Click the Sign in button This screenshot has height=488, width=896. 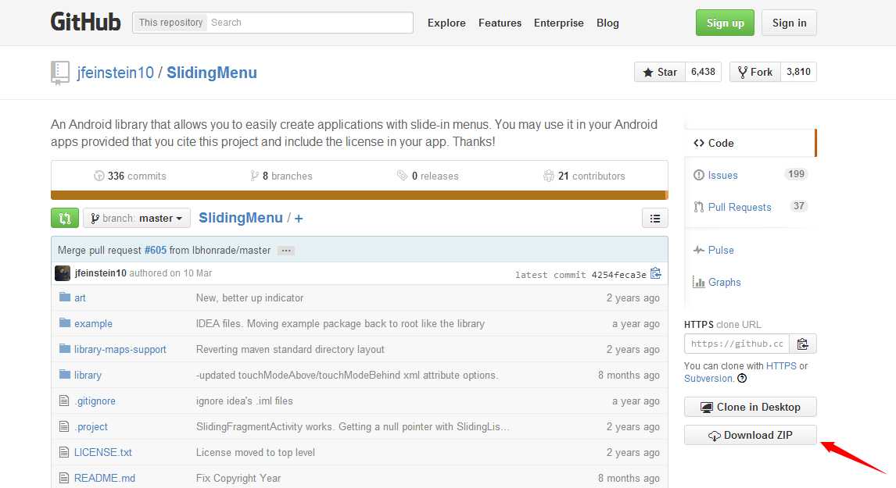789,23
